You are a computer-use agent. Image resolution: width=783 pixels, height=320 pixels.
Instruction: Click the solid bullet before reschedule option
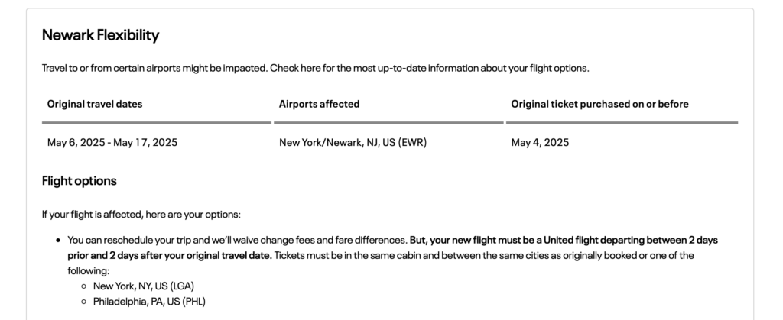pos(58,241)
